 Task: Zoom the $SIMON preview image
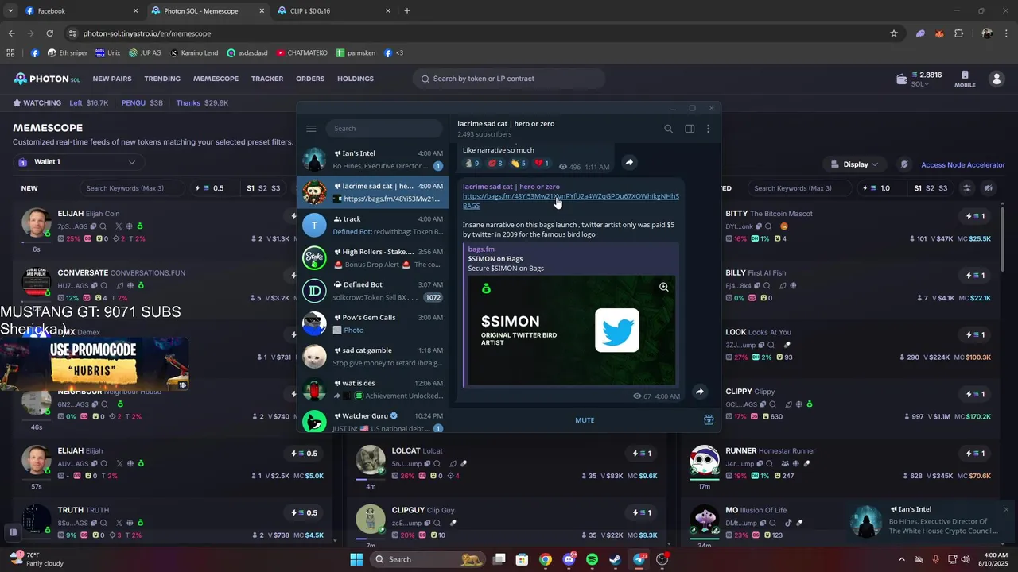663,287
